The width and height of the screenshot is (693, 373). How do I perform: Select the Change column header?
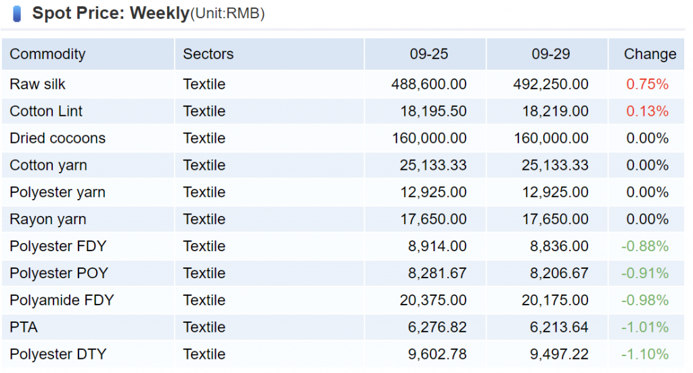coord(650,54)
